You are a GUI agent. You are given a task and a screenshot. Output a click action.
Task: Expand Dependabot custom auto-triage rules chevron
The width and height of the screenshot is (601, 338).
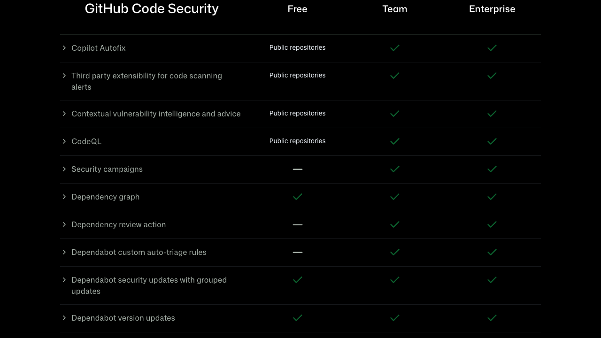pos(64,252)
